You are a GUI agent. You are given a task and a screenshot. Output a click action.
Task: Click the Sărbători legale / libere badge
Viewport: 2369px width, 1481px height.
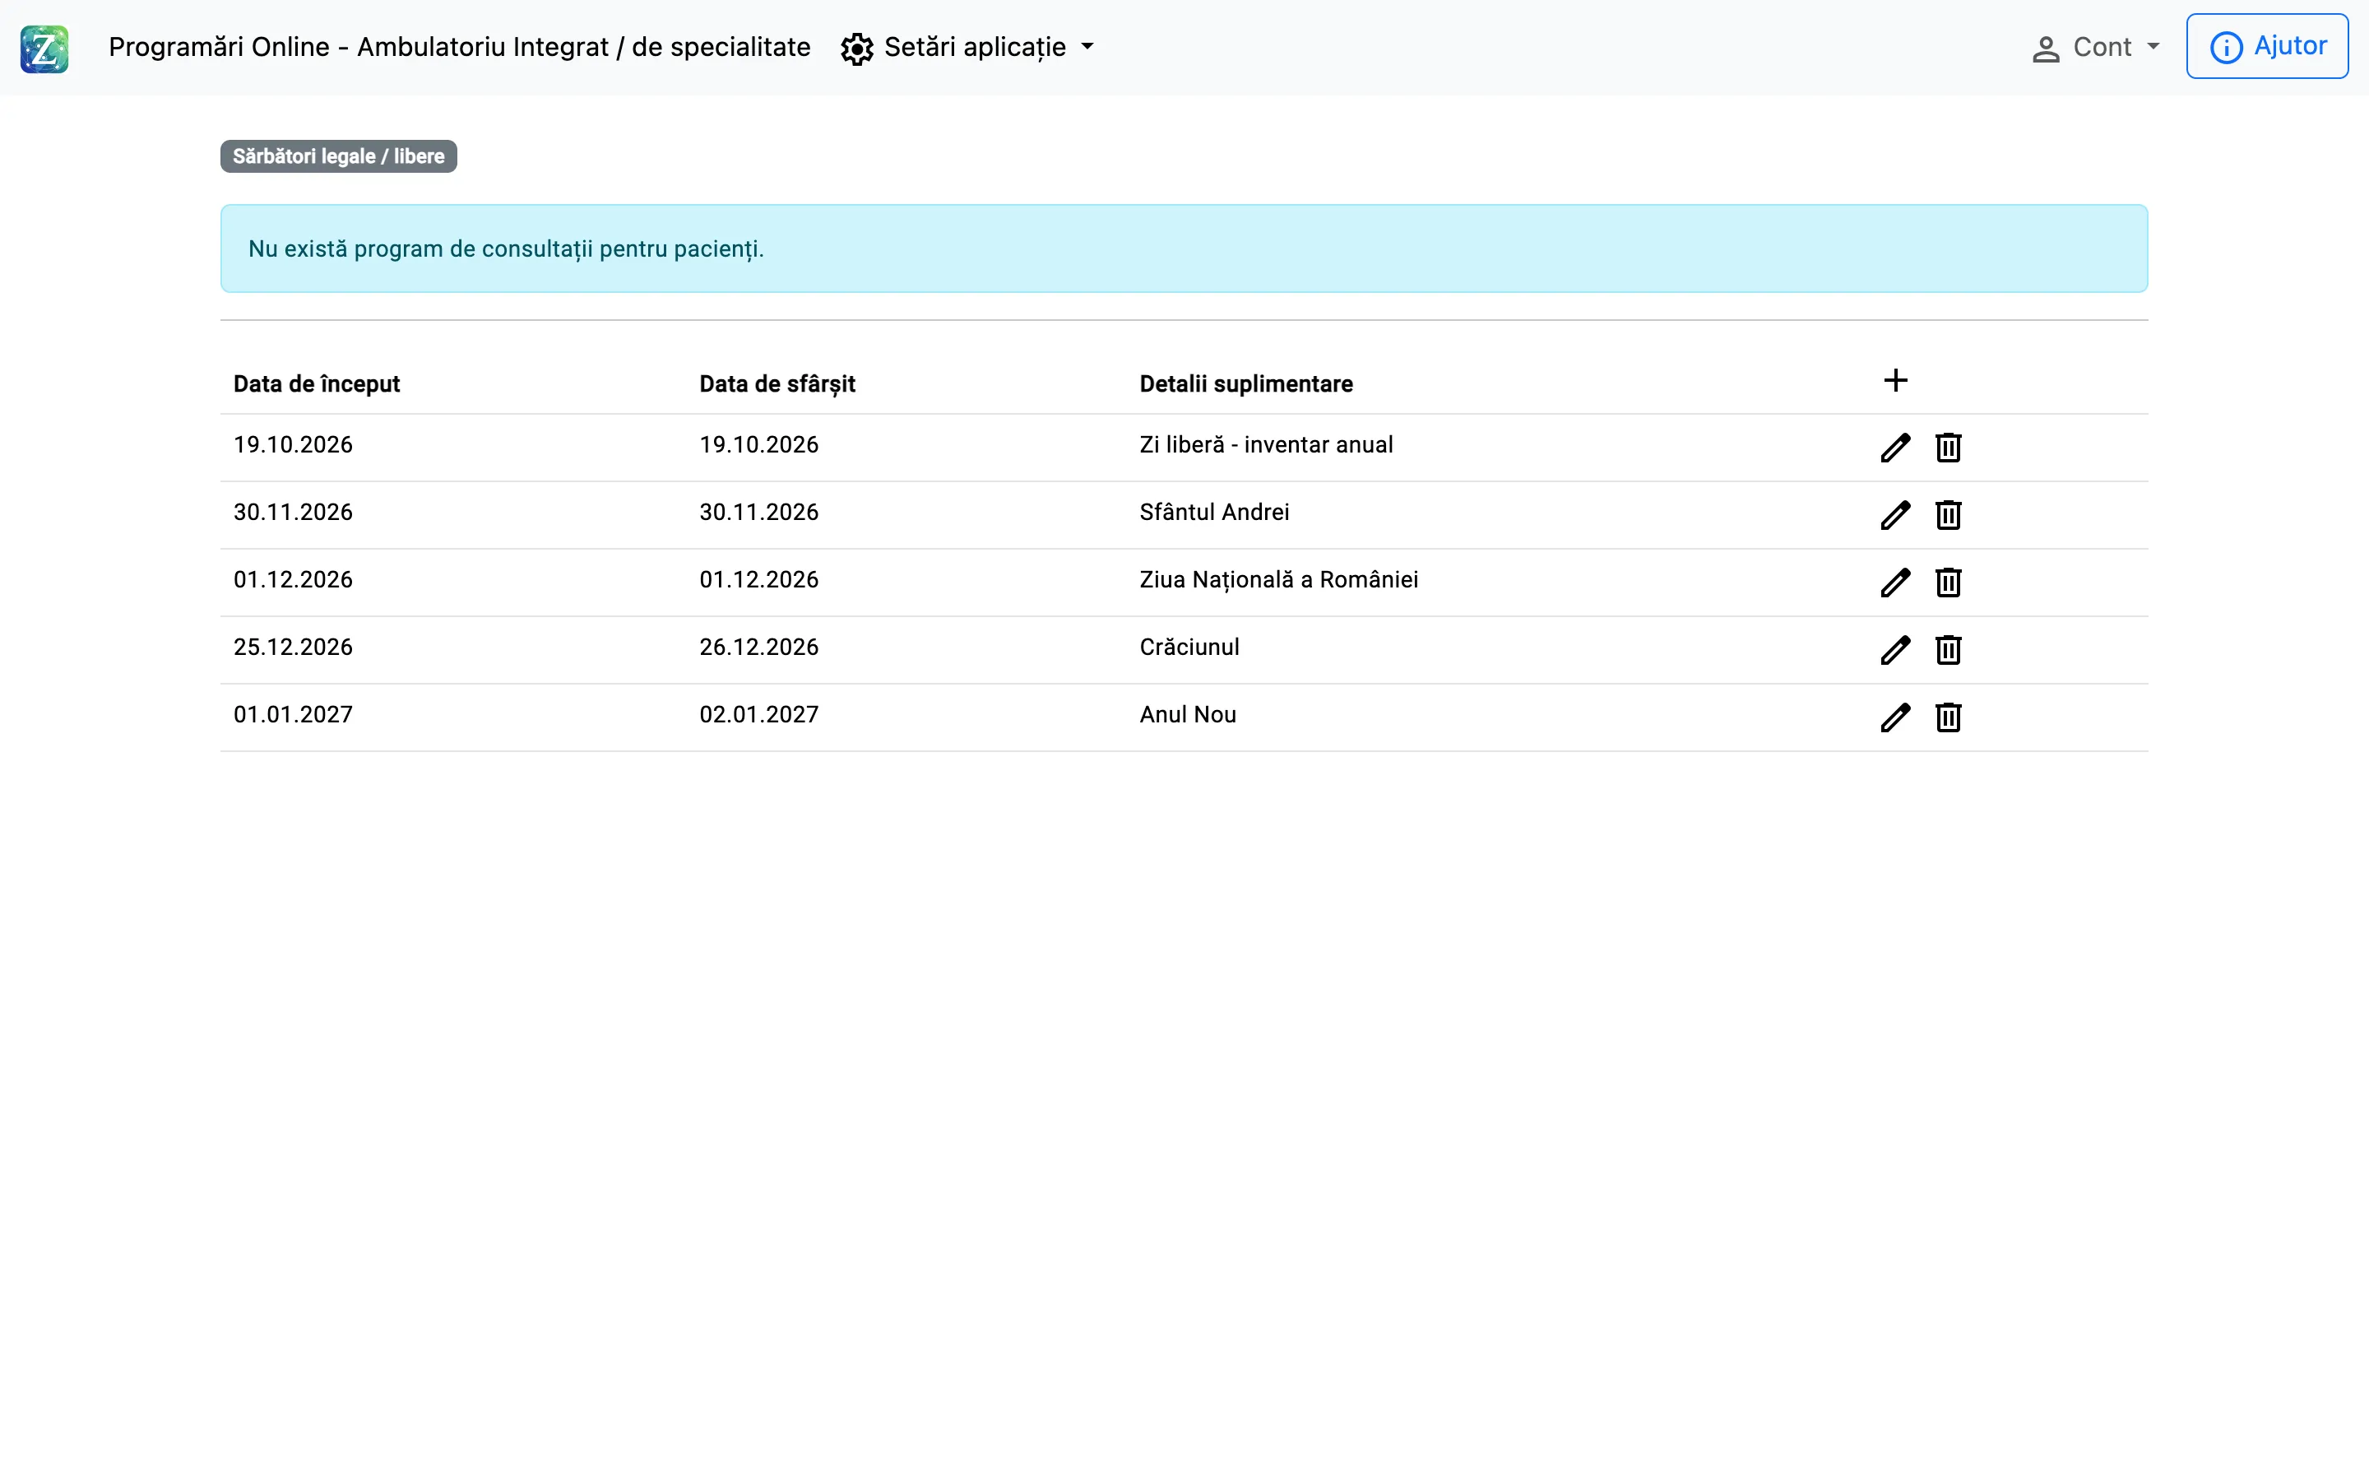click(x=339, y=156)
